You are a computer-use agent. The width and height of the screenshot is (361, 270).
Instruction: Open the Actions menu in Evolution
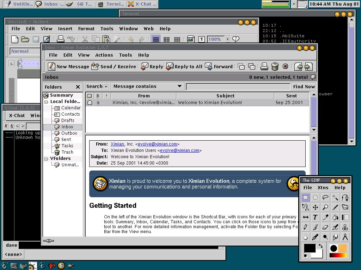(104, 55)
